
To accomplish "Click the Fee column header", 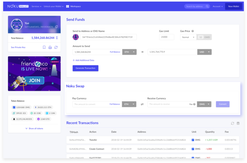I will (227, 132).
